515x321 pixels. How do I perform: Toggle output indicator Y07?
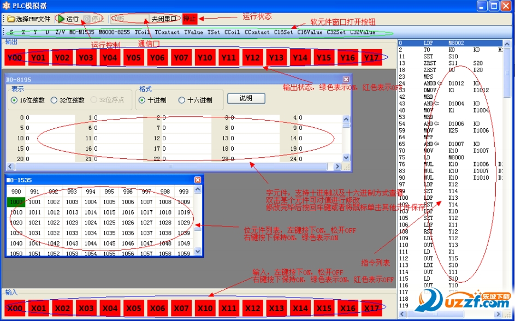click(181, 57)
